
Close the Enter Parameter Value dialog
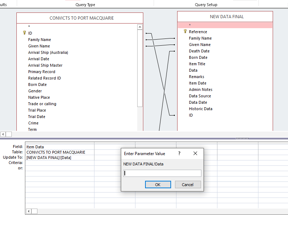tap(195, 153)
